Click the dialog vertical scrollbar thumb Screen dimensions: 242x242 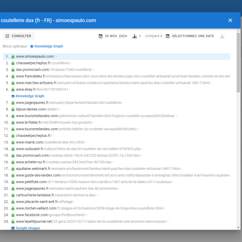tap(239, 62)
